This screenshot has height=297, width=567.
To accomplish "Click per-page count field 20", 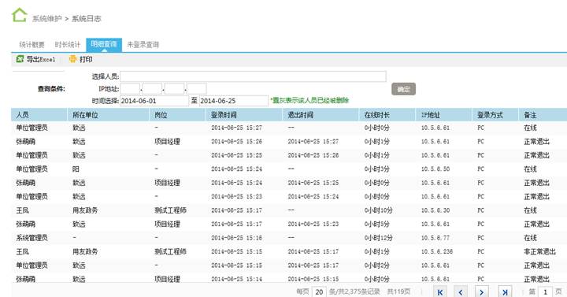I will (x=319, y=292).
